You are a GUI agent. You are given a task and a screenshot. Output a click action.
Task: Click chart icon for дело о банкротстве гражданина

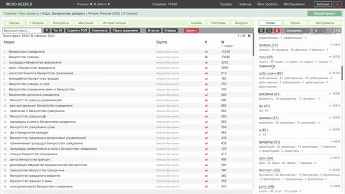tap(206, 68)
